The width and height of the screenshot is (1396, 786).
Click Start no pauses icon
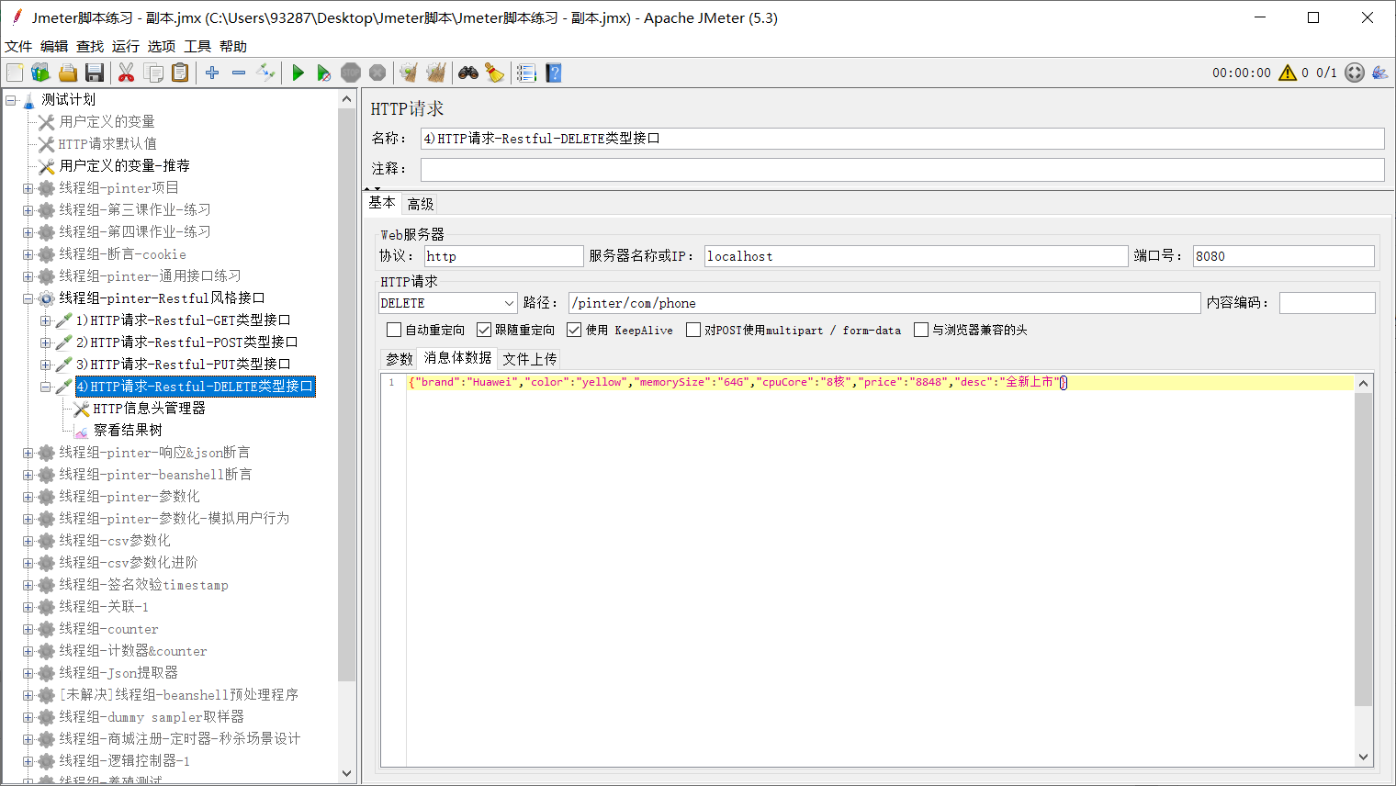[324, 73]
